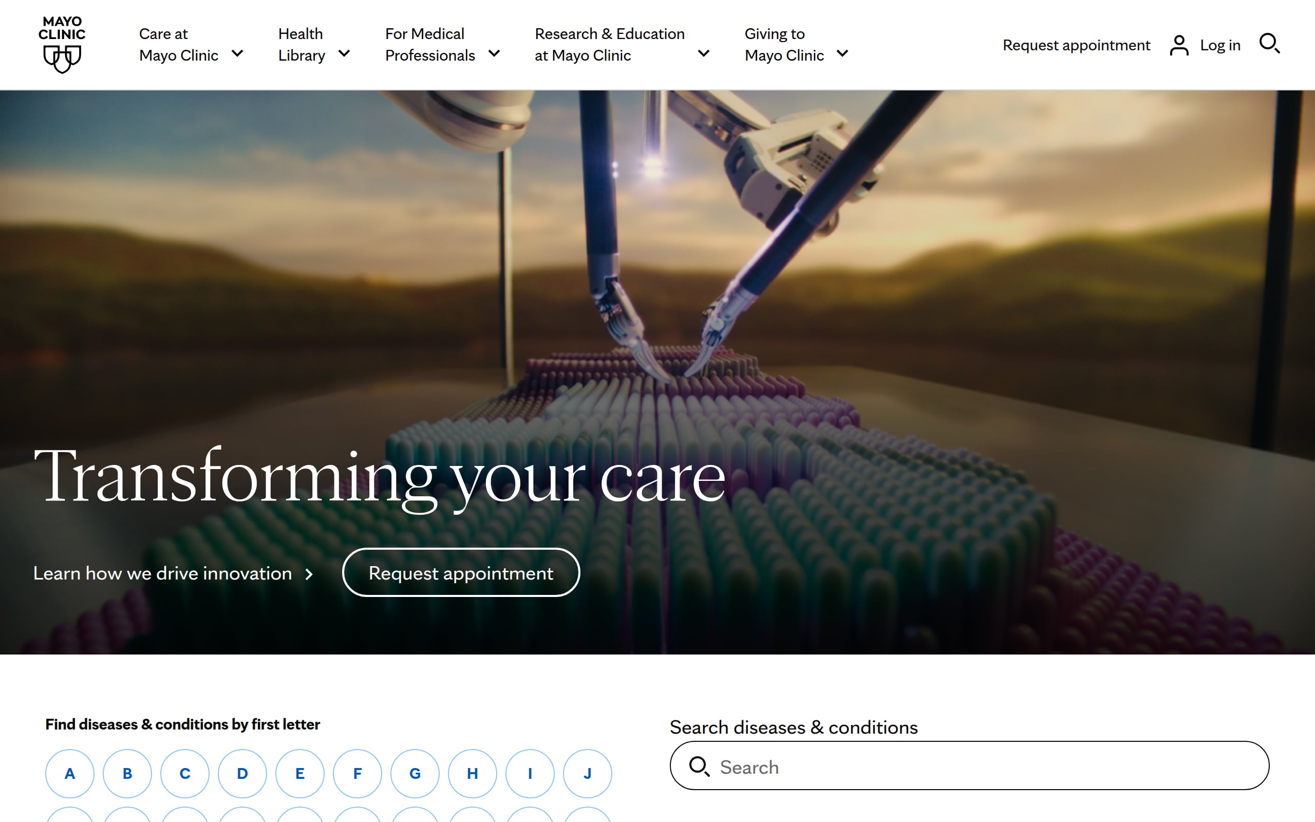This screenshot has width=1315, height=822.
Task: Click inside the diseases and conditions search field
Action: point(924,767)
